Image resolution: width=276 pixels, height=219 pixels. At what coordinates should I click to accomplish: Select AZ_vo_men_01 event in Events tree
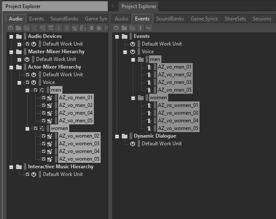point(175,67)
